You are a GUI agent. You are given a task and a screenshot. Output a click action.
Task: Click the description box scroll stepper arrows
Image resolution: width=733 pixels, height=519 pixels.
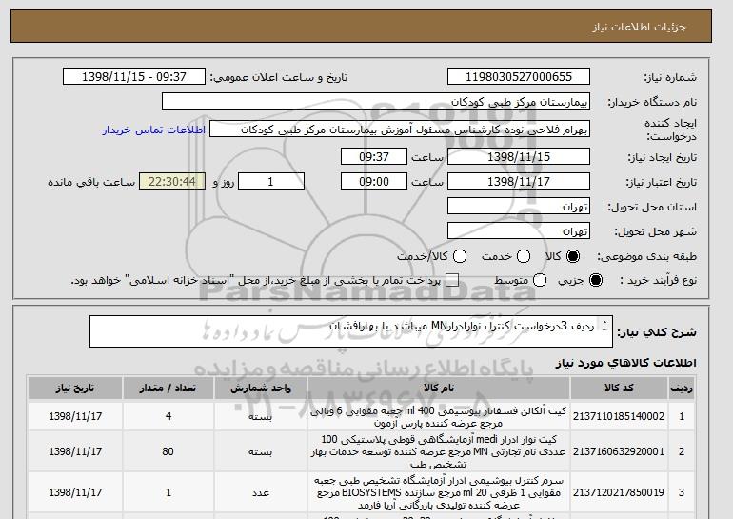(604, 326)
